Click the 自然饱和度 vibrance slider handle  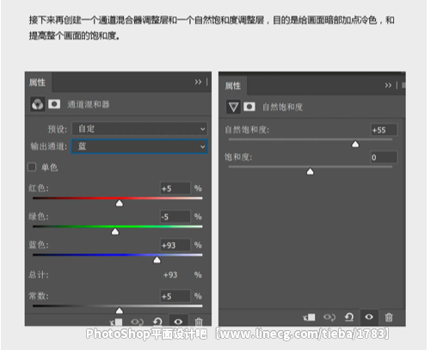(355, 144)
